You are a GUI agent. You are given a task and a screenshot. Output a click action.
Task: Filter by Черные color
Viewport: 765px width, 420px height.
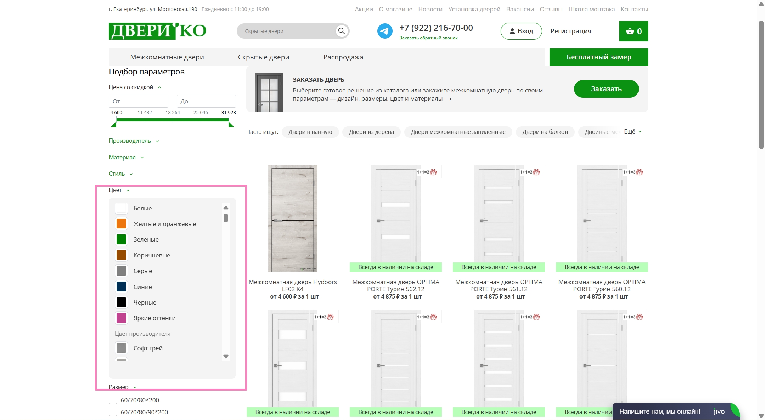click(x=121, y=302)
